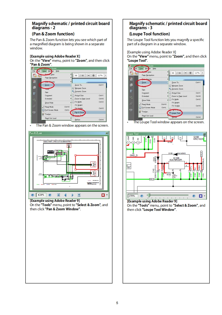This screenshot has width=222, height=315.
Task: Open the blue box color dropdown in Loupe Tool
Action: (205, 196)
